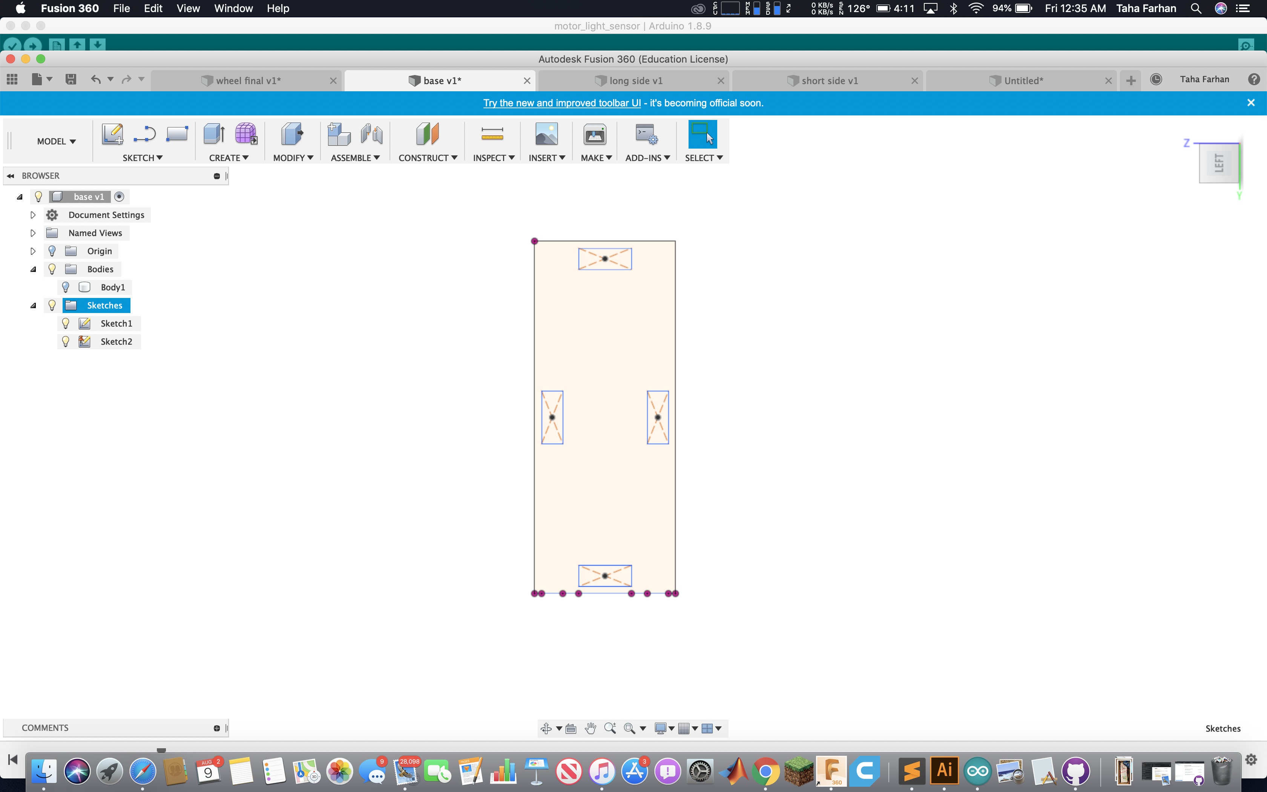Open the CREATE dropdown menu
Image resolution: width=1267 pixels, height=792 pixels.
(229, 158)
